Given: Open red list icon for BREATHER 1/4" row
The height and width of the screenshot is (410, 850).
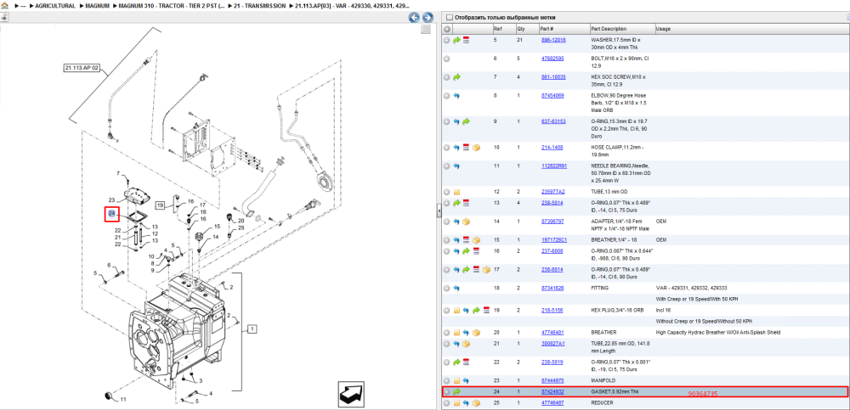Looking at the screenshot, I should coord(466,240).
